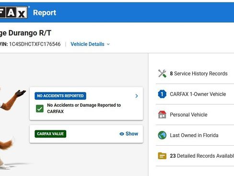Image resolution: width=234 pixels, height=176 pixels.
Task: Open Last Owned in Florida entry
Action: [195, 135]
